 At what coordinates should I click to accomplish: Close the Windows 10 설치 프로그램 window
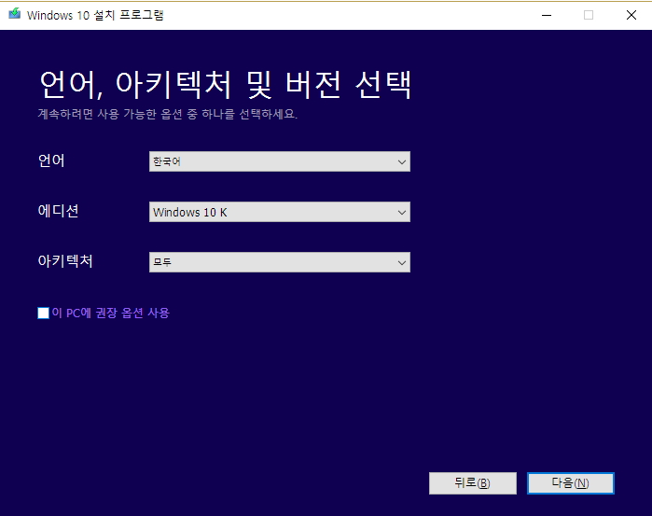pyautogui.click(x=631, y=15)
